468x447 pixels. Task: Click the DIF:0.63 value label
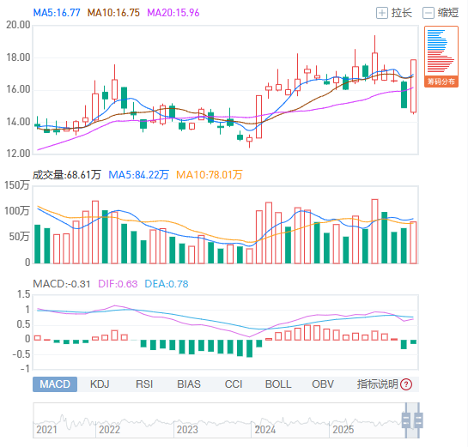point(118,284)
